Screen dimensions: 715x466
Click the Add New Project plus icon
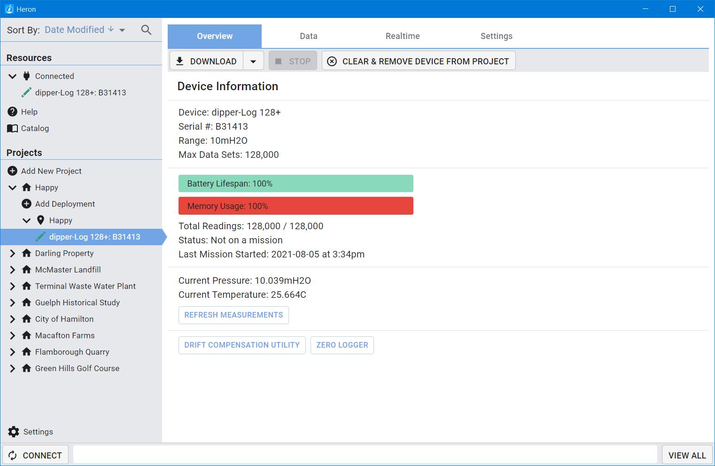pos(13,171)
